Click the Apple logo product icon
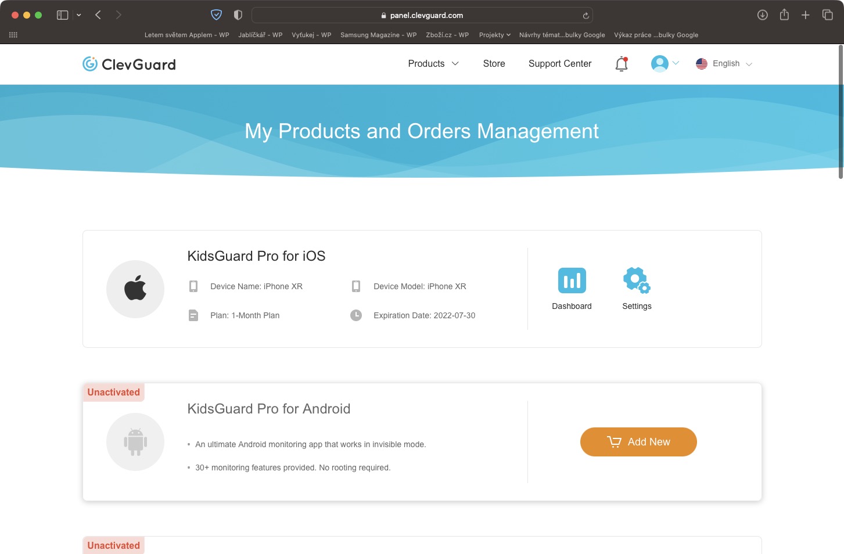The image size is (844, 554). click(135, 289)
